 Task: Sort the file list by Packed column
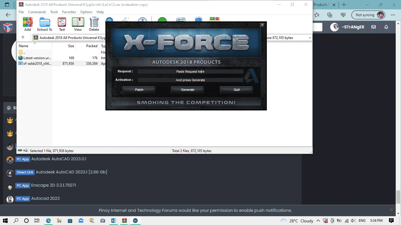(87, 46)
